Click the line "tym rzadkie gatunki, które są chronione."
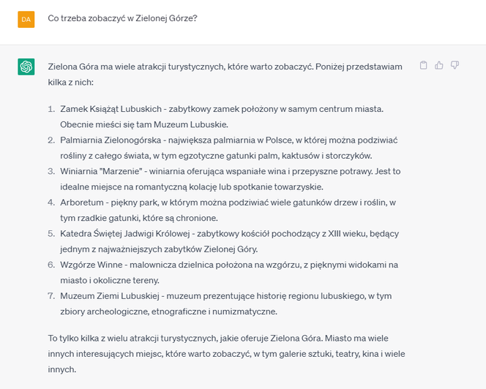The height and width of the screenshot is (389, 486). point(139,218)
